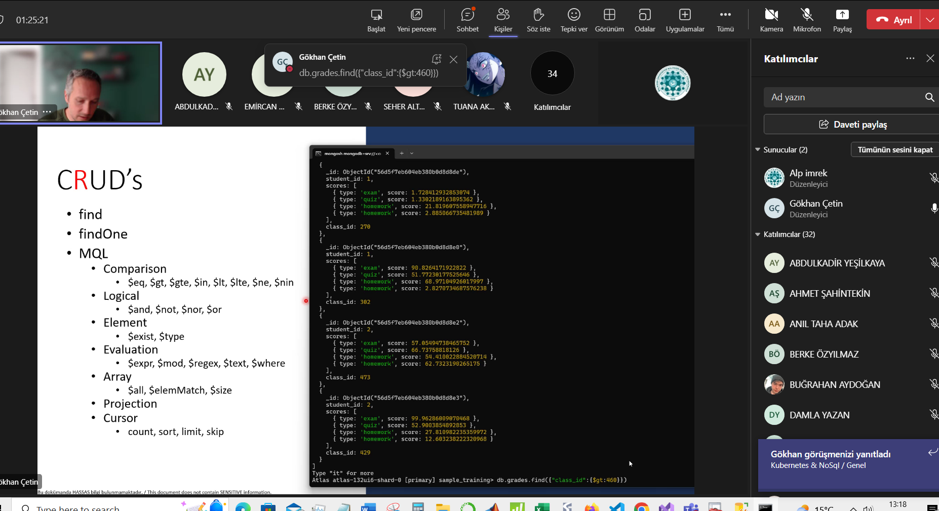Raise hand with Söz iste
The height and width of the screenshot is (511, 939).
[x=538, y=20]
